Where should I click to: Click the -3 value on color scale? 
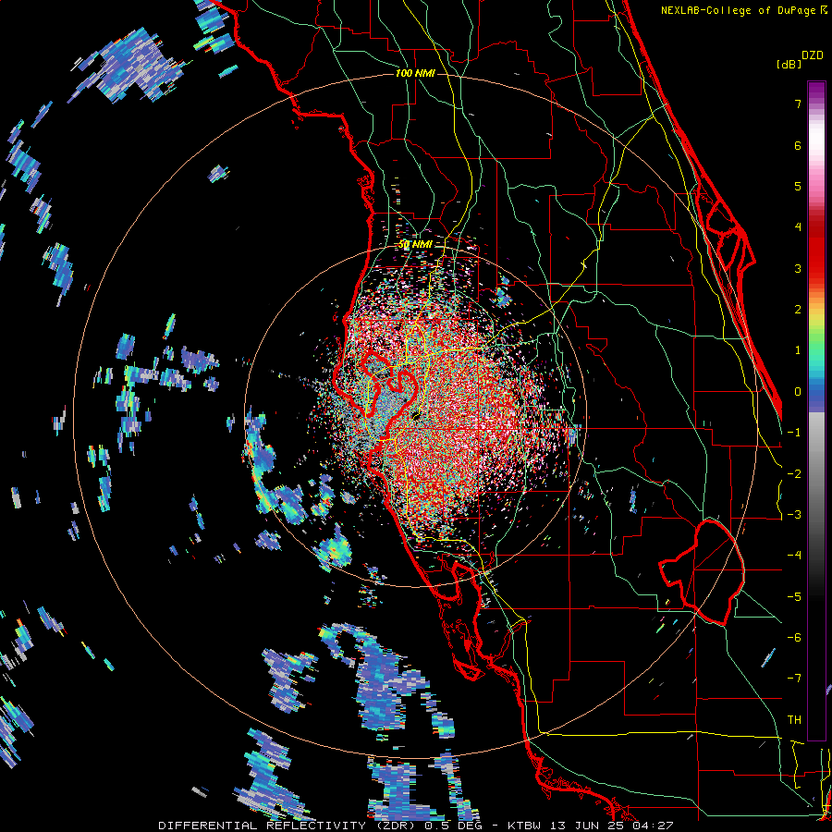pyautogui.click(x=794, y=515)
